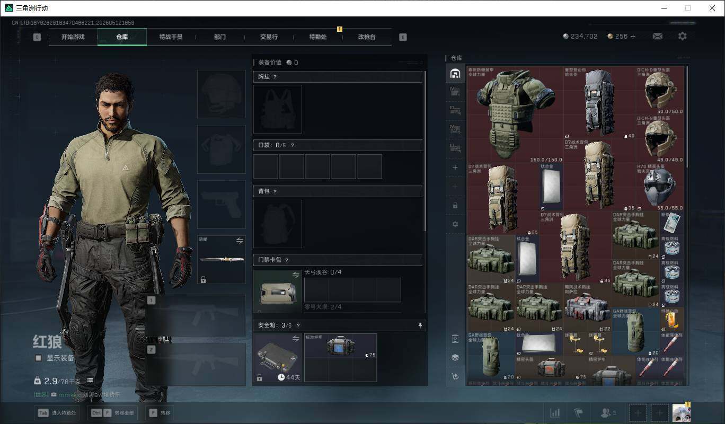Show help for 门禁卡包 question mark
The image size is (725, 424).
286,260
